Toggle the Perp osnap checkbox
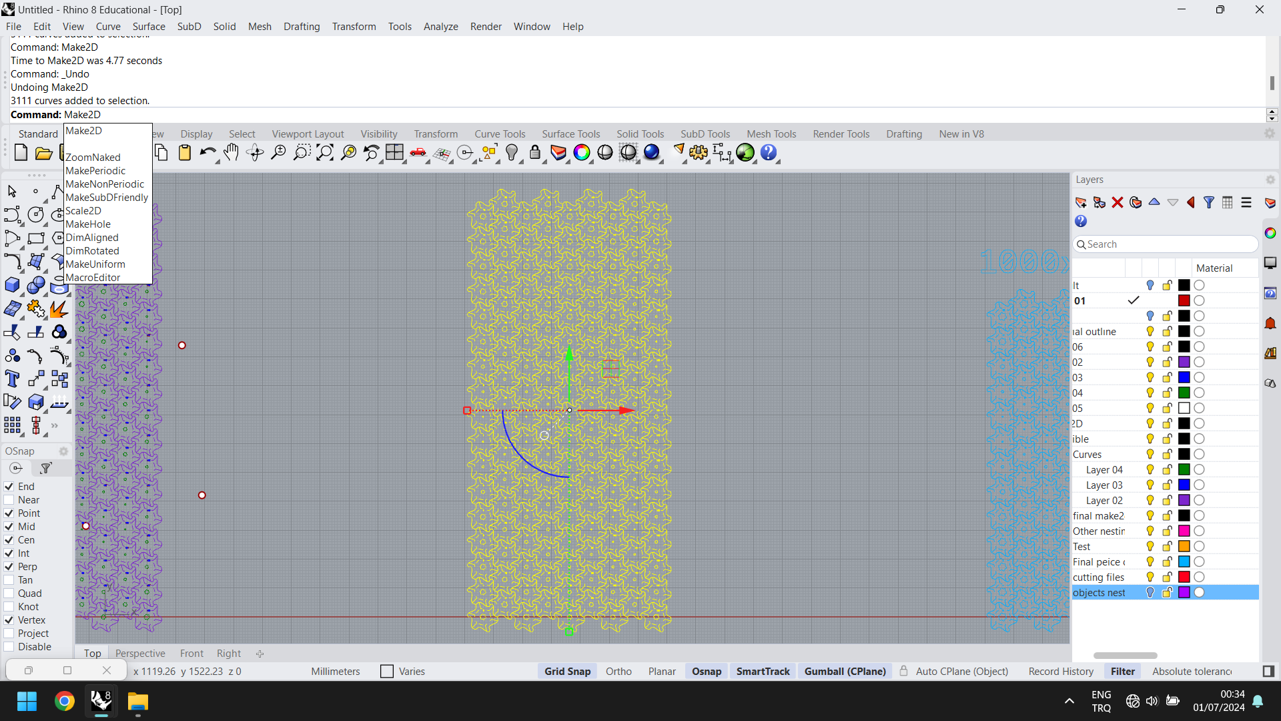The image size is (1281, 721). 9,567
